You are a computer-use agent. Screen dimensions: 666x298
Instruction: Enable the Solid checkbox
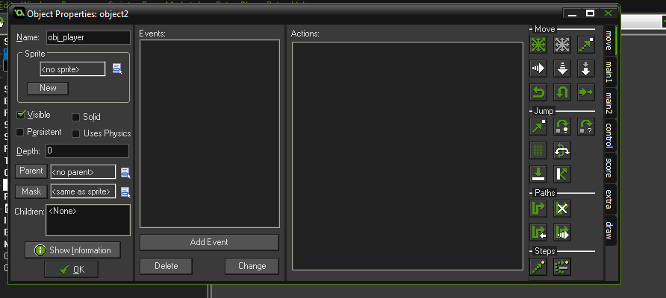click(x=75, y=118)
